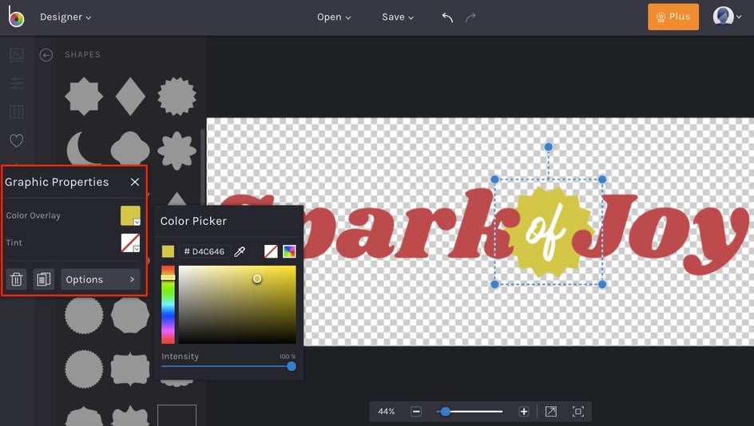Add the scalloped circle badge shape
Viewport: 754px width, 426px height.
[84, 316]
